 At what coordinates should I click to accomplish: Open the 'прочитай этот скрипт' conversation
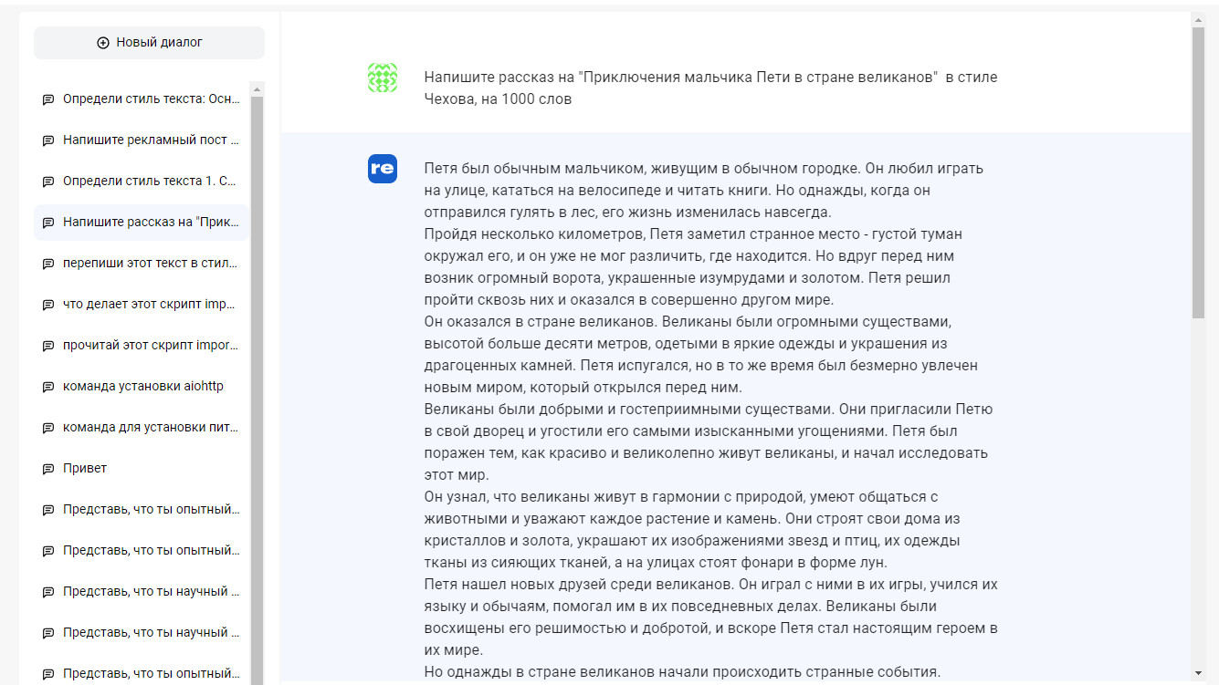(x=151, y=346)
